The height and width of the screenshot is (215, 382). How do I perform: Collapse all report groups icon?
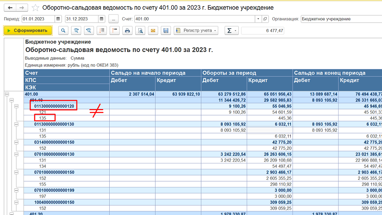(x=115, y=31)
